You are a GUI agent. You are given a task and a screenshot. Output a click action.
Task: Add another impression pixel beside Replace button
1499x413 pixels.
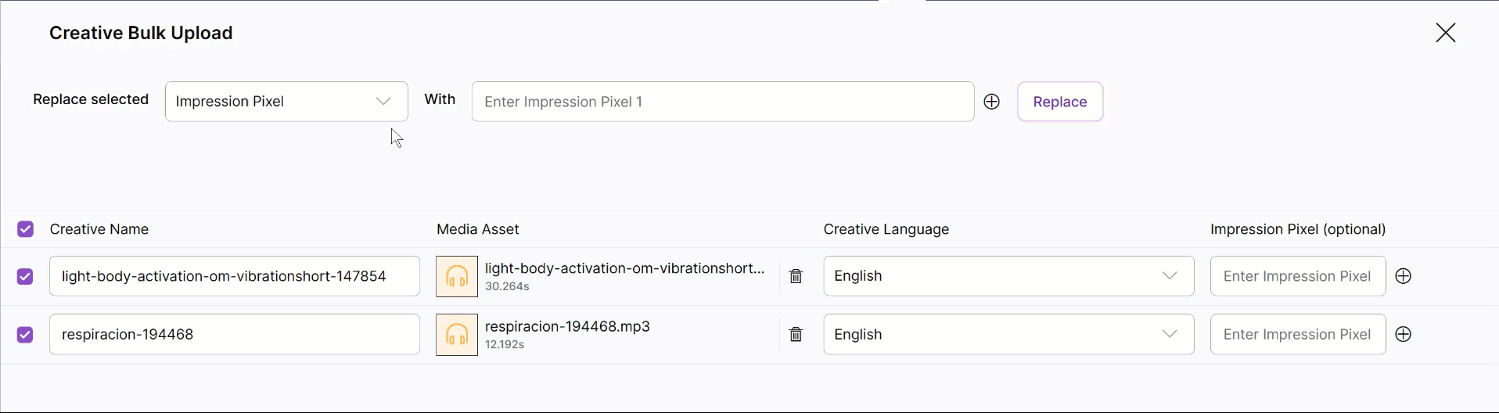[x=991, y=102]
